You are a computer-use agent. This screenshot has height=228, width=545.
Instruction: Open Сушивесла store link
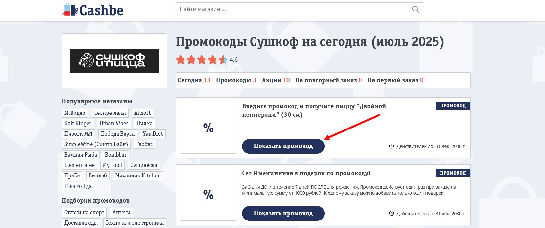pyautogui.click(x=144, y=165)
